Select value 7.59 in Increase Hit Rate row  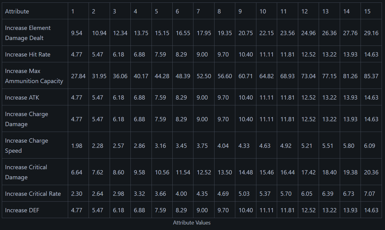tap(160, 54)
